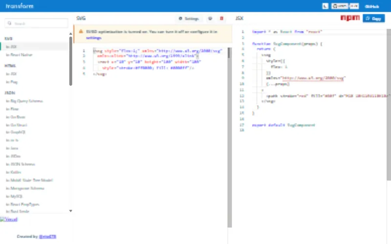Select to JSX under SVG
This screenshot has width=391, height=244.
(x=34, y=46)
